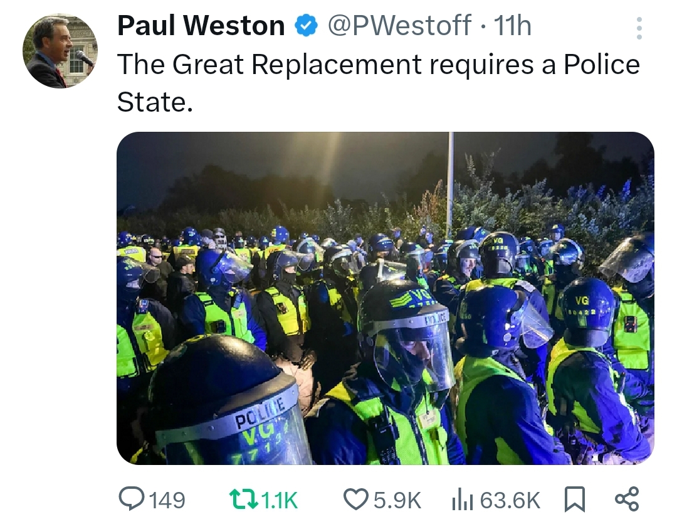Toggle the bookmark icon
The height and width of the screenshot is (529, 677).
tap(575, 500)
